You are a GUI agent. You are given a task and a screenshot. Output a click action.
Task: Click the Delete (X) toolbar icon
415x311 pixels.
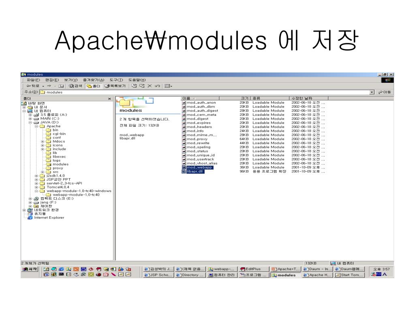pos(150,86)
